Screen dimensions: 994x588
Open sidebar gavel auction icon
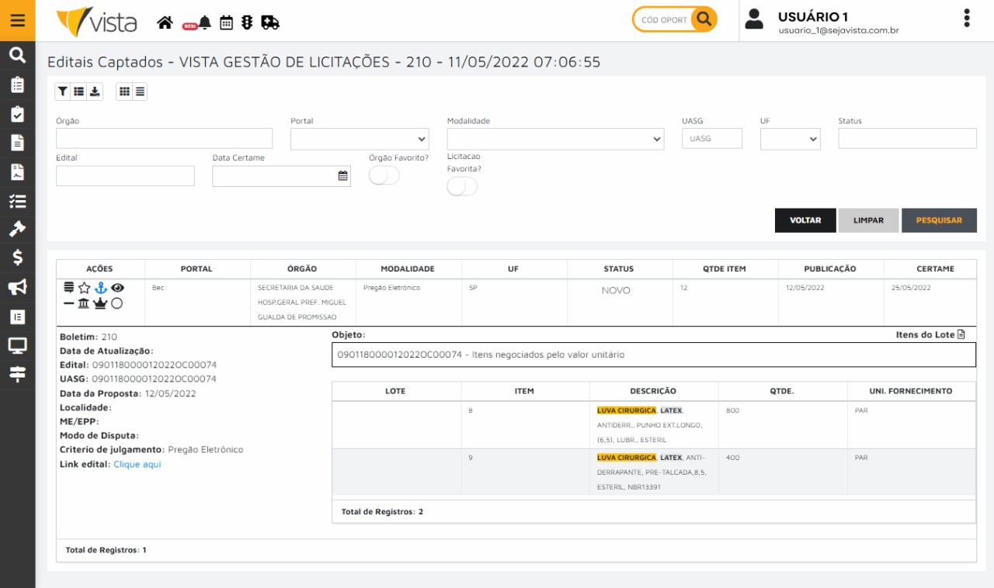click(17, 229)
